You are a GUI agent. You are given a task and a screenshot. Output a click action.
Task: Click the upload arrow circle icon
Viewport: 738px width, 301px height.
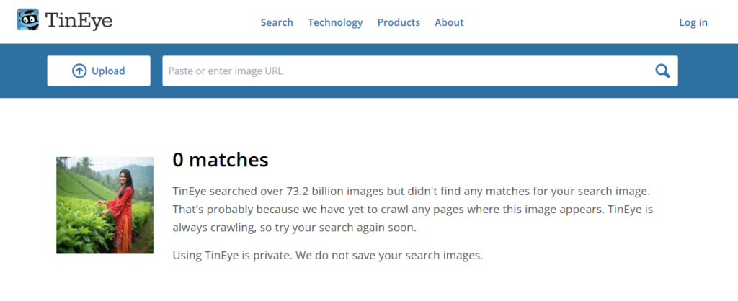(x=79, y=71)
